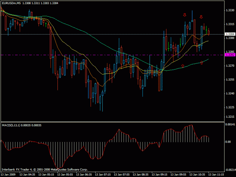Click the 13 Jan 07:15 time label
Viewport: 236px width, 177px height.
103,175
